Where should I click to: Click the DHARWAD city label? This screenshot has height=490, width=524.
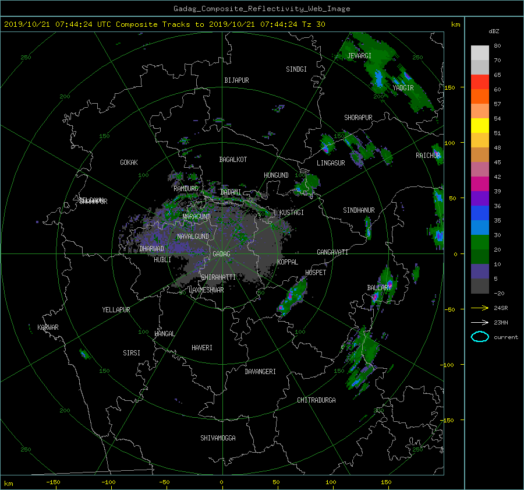click(x=151, y=249)
